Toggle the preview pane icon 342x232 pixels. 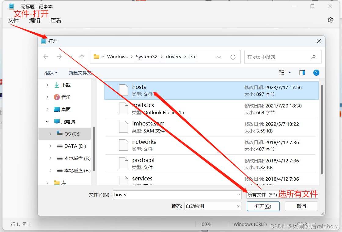302,73
